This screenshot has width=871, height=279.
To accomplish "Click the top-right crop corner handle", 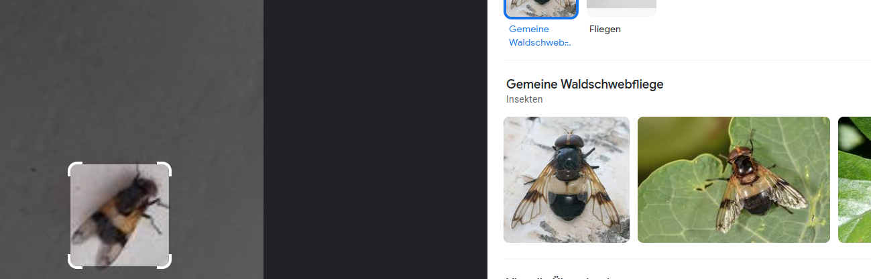I will click(166, 168).
